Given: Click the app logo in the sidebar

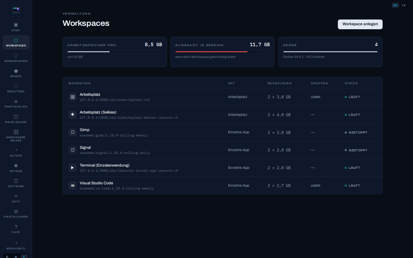Looking at the screenshot, I should (16, 10).
